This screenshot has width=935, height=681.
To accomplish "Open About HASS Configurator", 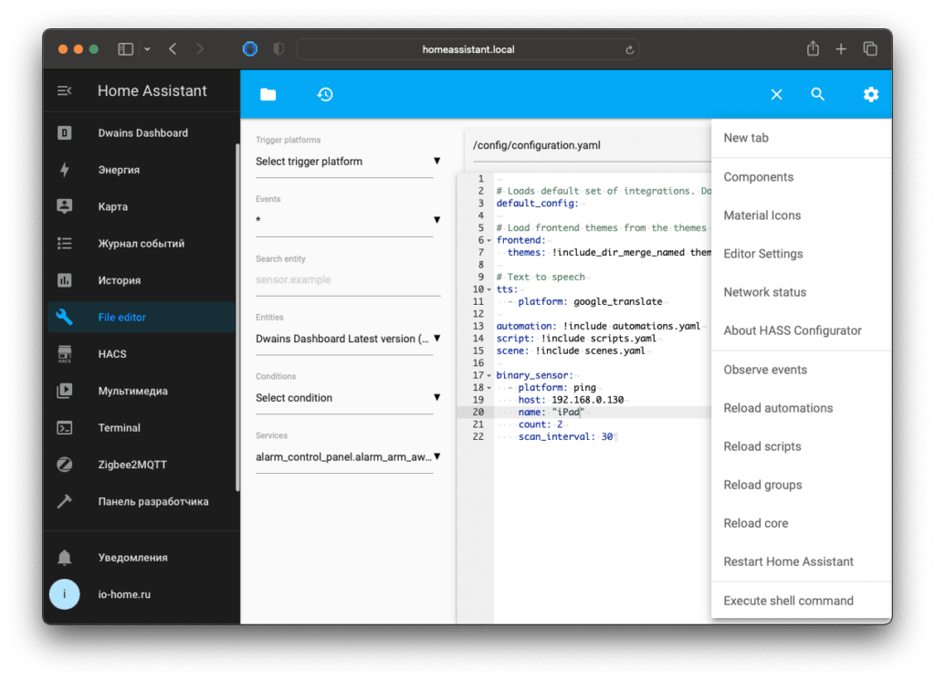I will click(802, 330).
